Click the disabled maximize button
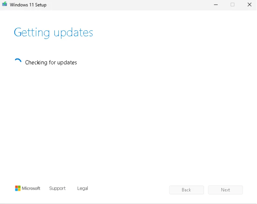Screen dimensions: 257x204 (x=232, y=5)
